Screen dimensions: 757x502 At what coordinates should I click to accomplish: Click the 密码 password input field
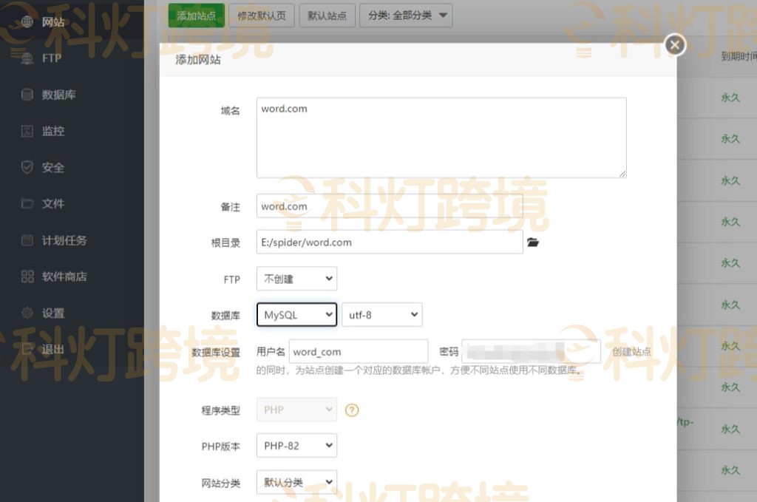tap(531, 351)
